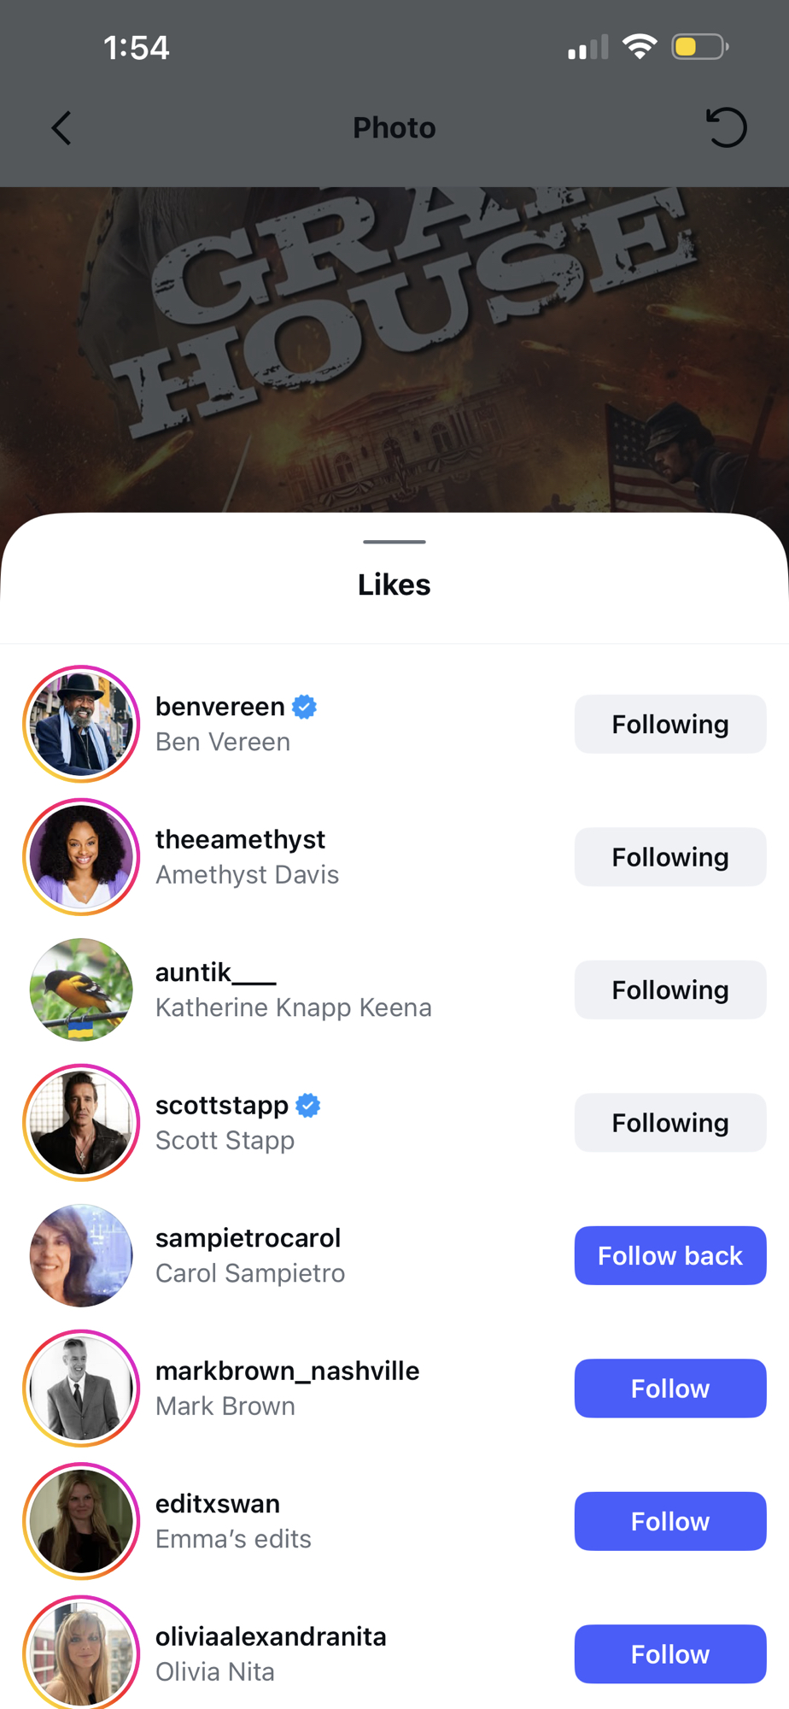Tap auntik___ bird avatar
This screenshot has width=789, height=1709.
tap(81, 990)
